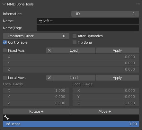The image size is (142, 130).
Task: Open the bone picker field with bone icon
Action: (x=71, y=118)
